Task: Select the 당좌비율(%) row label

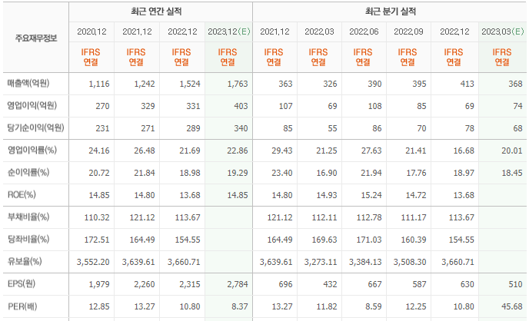Action: 28,239
